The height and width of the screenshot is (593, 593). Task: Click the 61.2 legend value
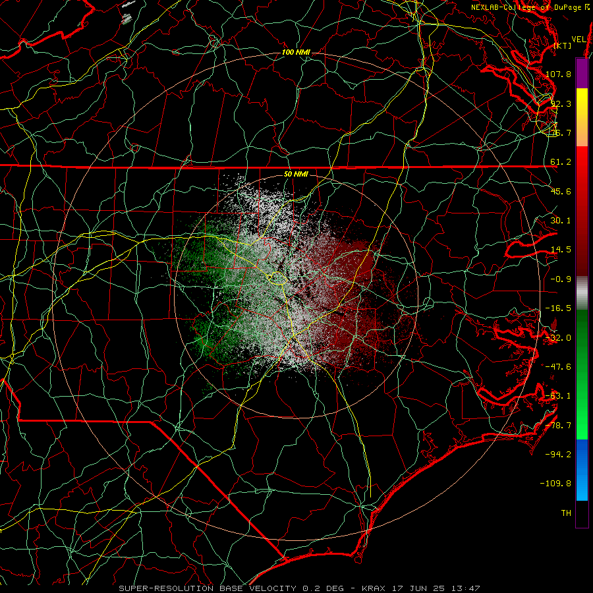561,162
